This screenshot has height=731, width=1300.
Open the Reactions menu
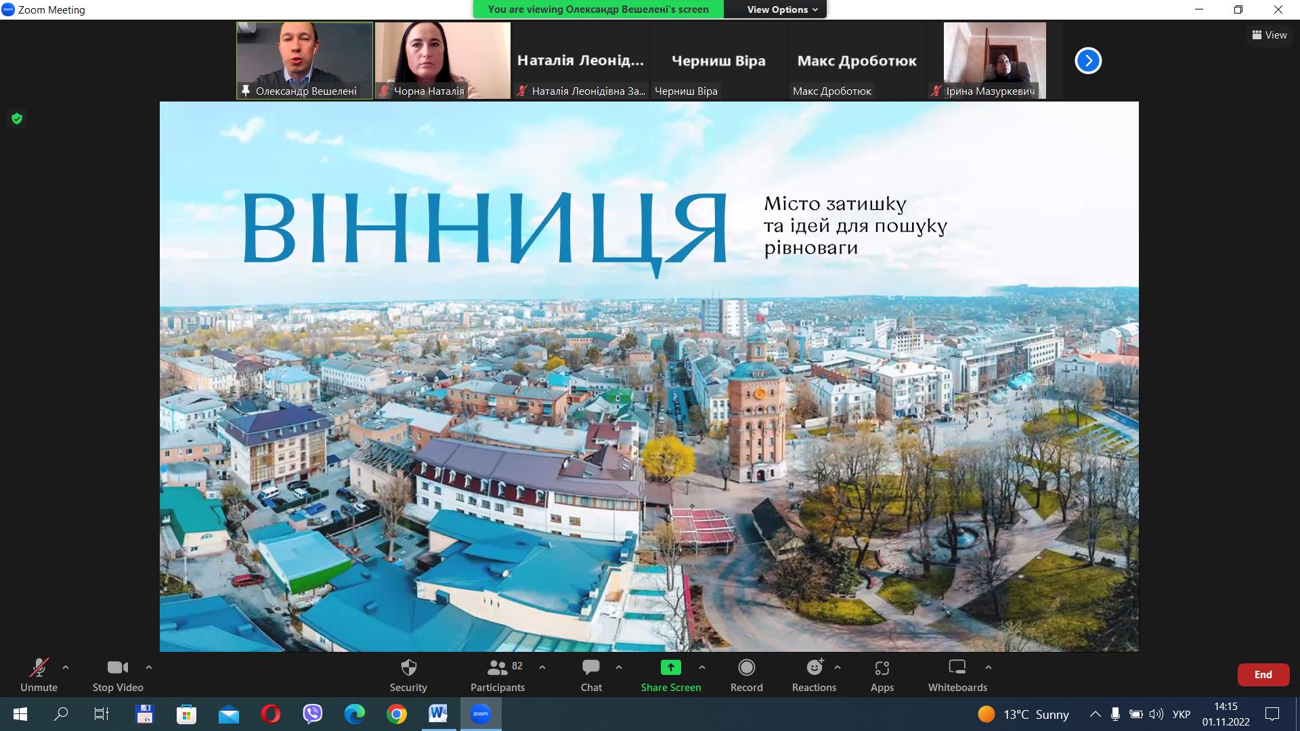814,675
